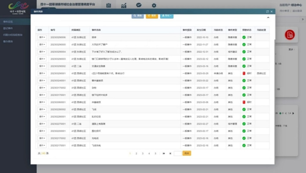Click the orange reset button
306x173 pixels.
tap(152, 16)
